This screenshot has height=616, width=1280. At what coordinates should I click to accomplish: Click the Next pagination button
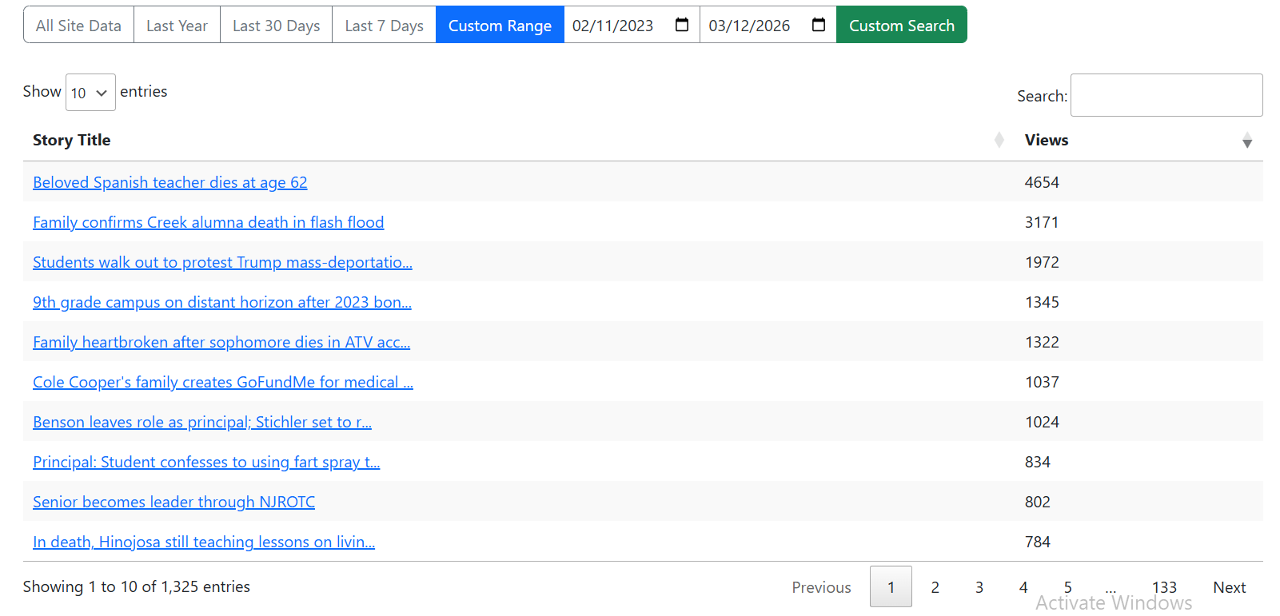1229,587
